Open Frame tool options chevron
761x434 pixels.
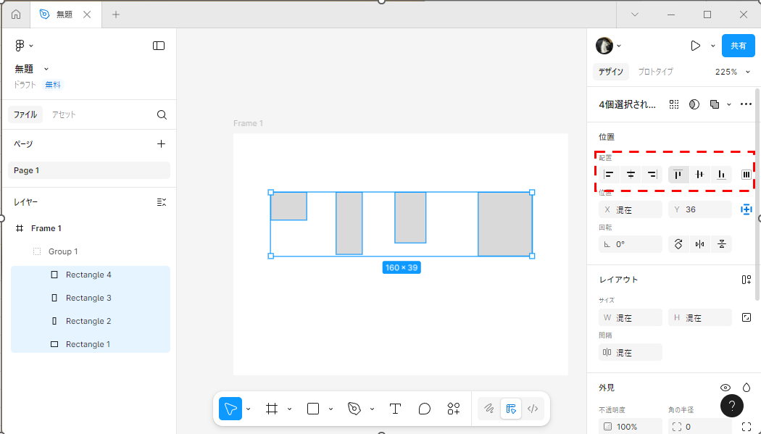289,409
